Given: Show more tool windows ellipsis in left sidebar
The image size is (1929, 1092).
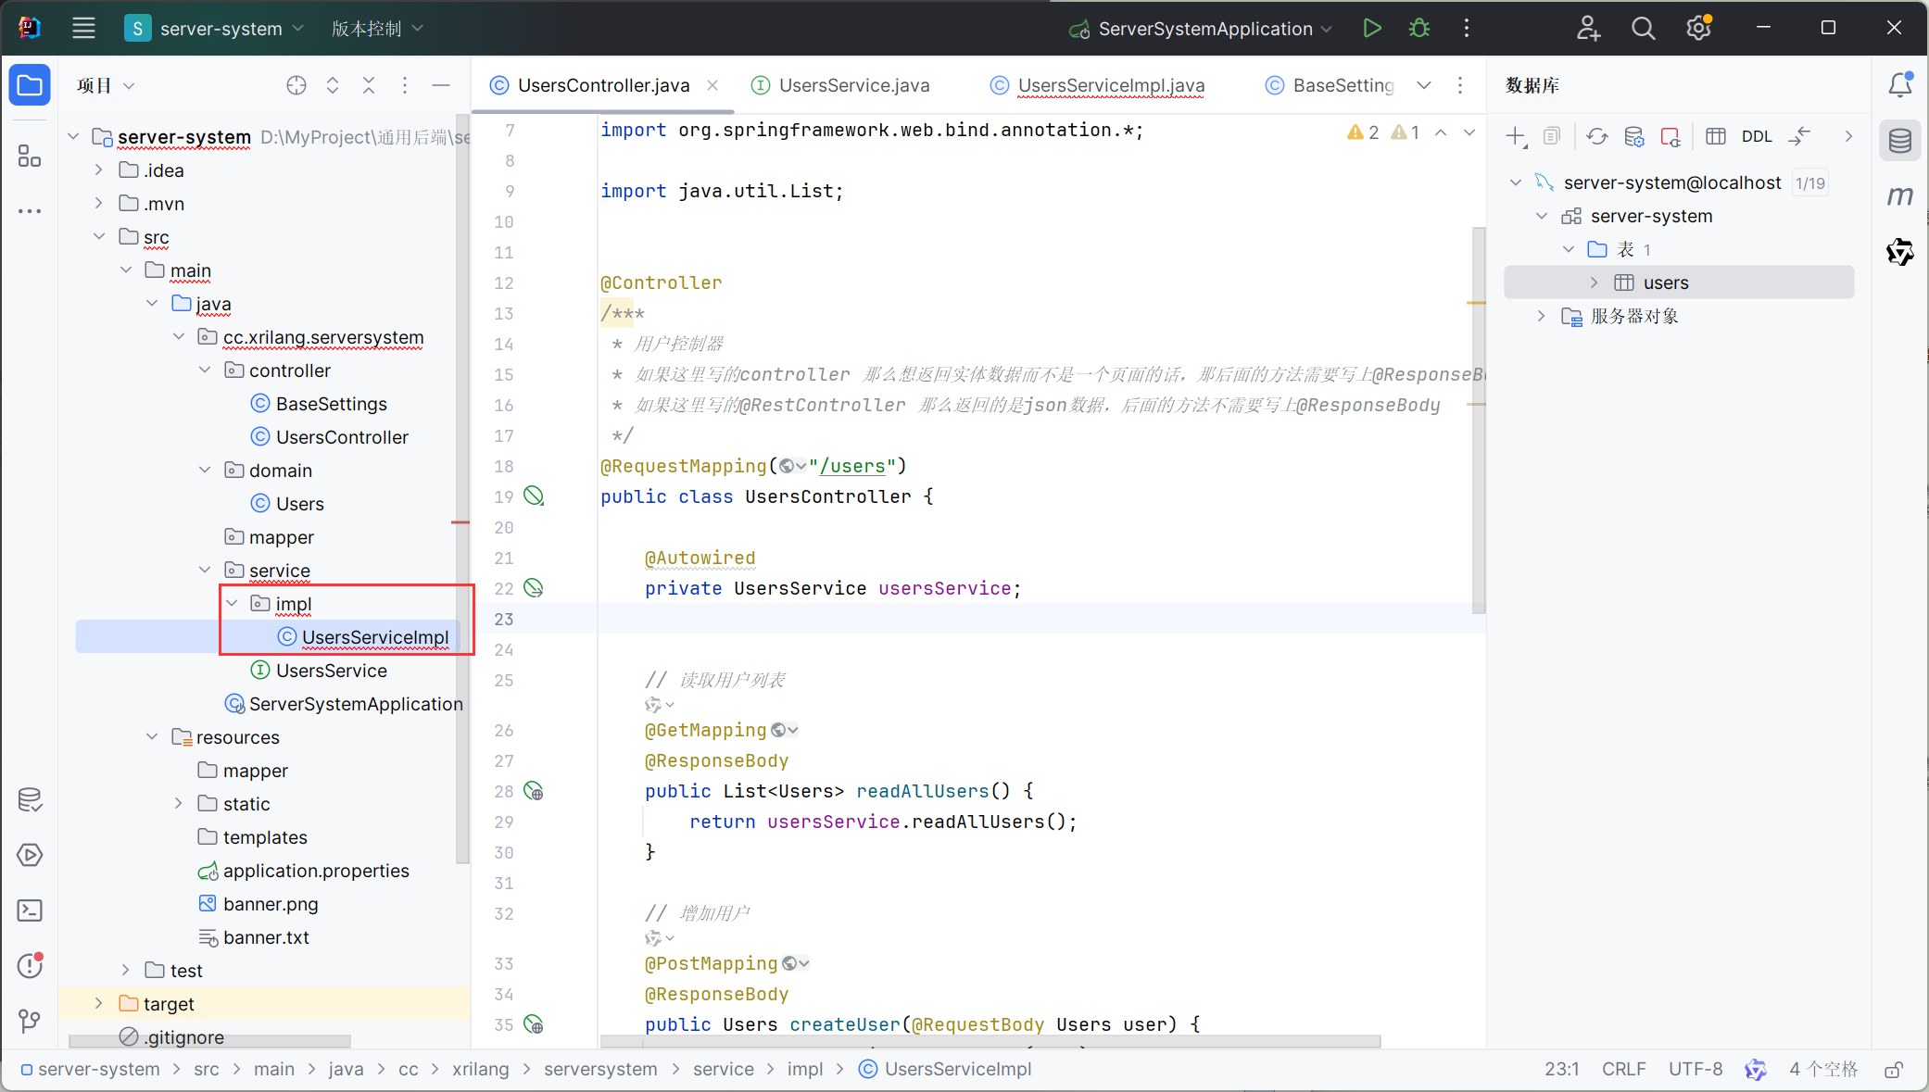Looking at the screenshot, I should click(x=30, y=211).
